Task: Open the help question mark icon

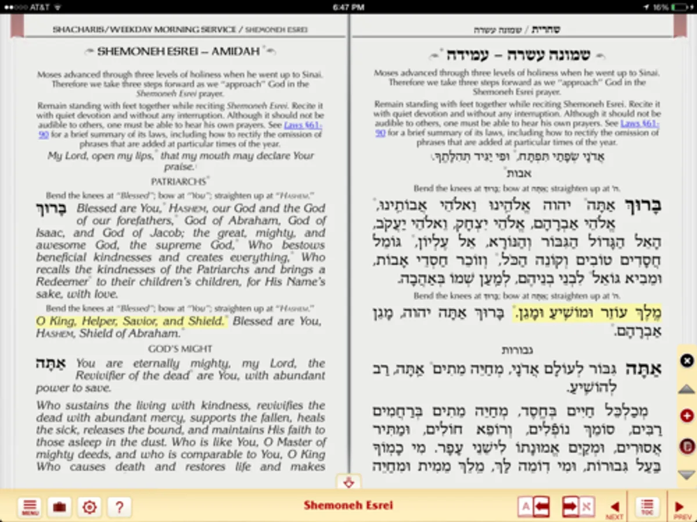Action: tap(119, 507)
